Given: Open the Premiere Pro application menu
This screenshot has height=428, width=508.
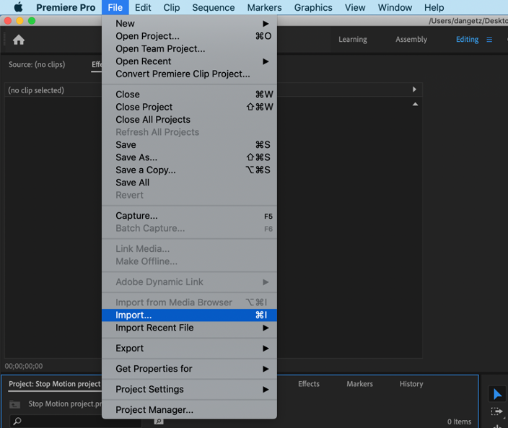Looking at the screenshot, I should [66, 7].
